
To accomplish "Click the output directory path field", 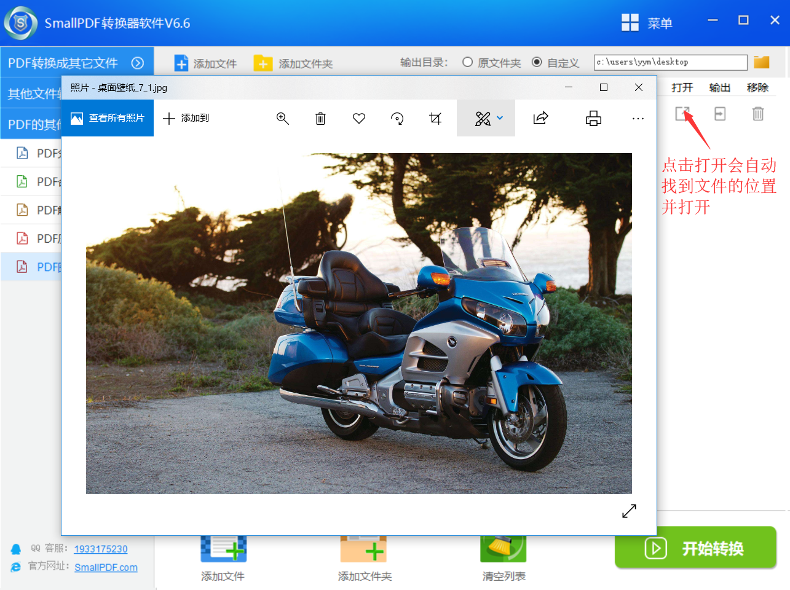I will [x=671, y=62].
